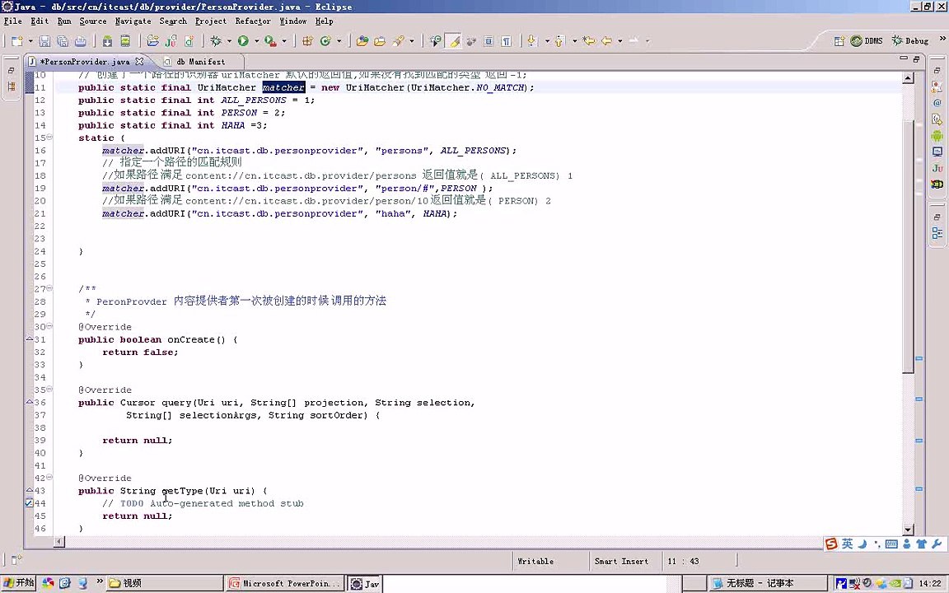
Task: Toggle Show Whitespace Characters button
Action: (507, 41)
